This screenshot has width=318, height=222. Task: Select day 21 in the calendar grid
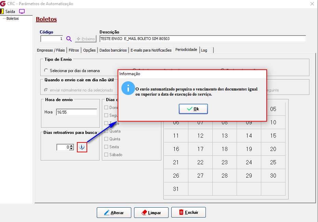click(x=176, y=163)
